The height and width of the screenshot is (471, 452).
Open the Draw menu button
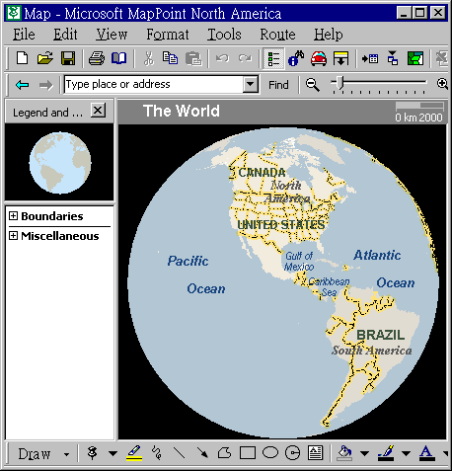[x=43, y=454]
